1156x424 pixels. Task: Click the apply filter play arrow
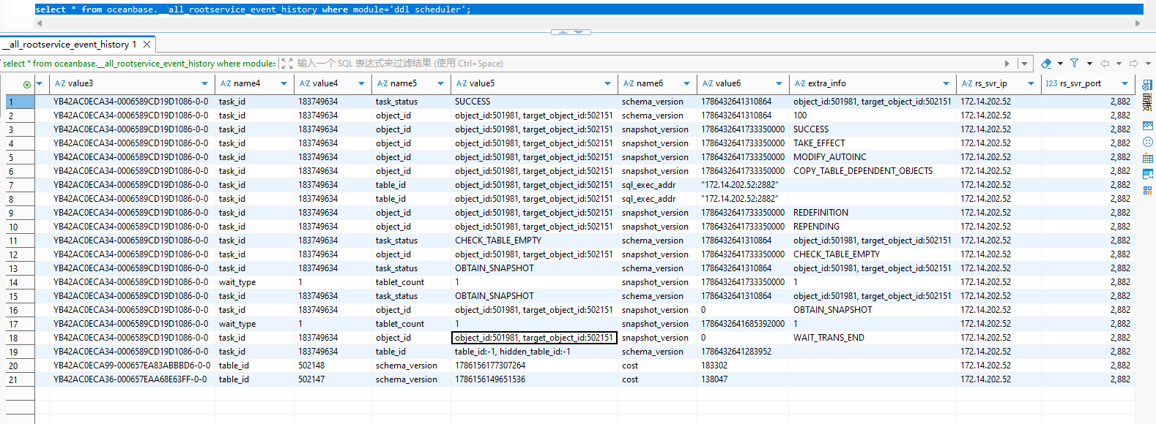click(1007, 64)
